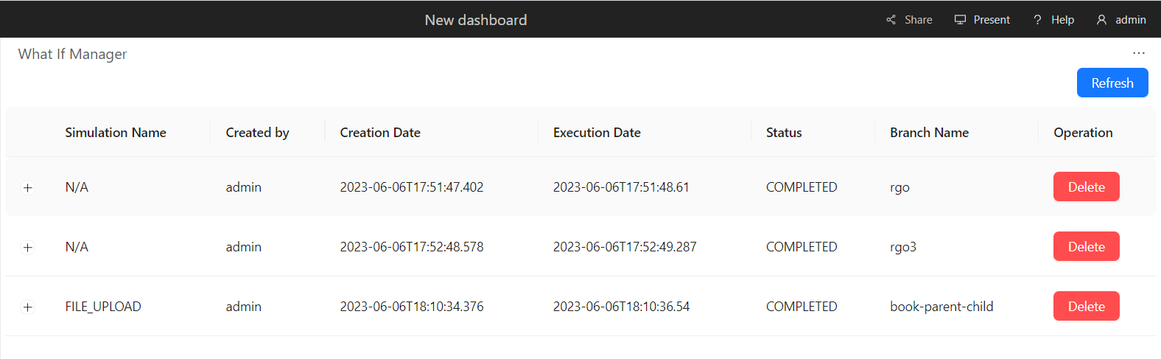1161x359 pixels.
Task: Click the Branch Name column header
Action: pyautogui.click(x=929, y=133)
